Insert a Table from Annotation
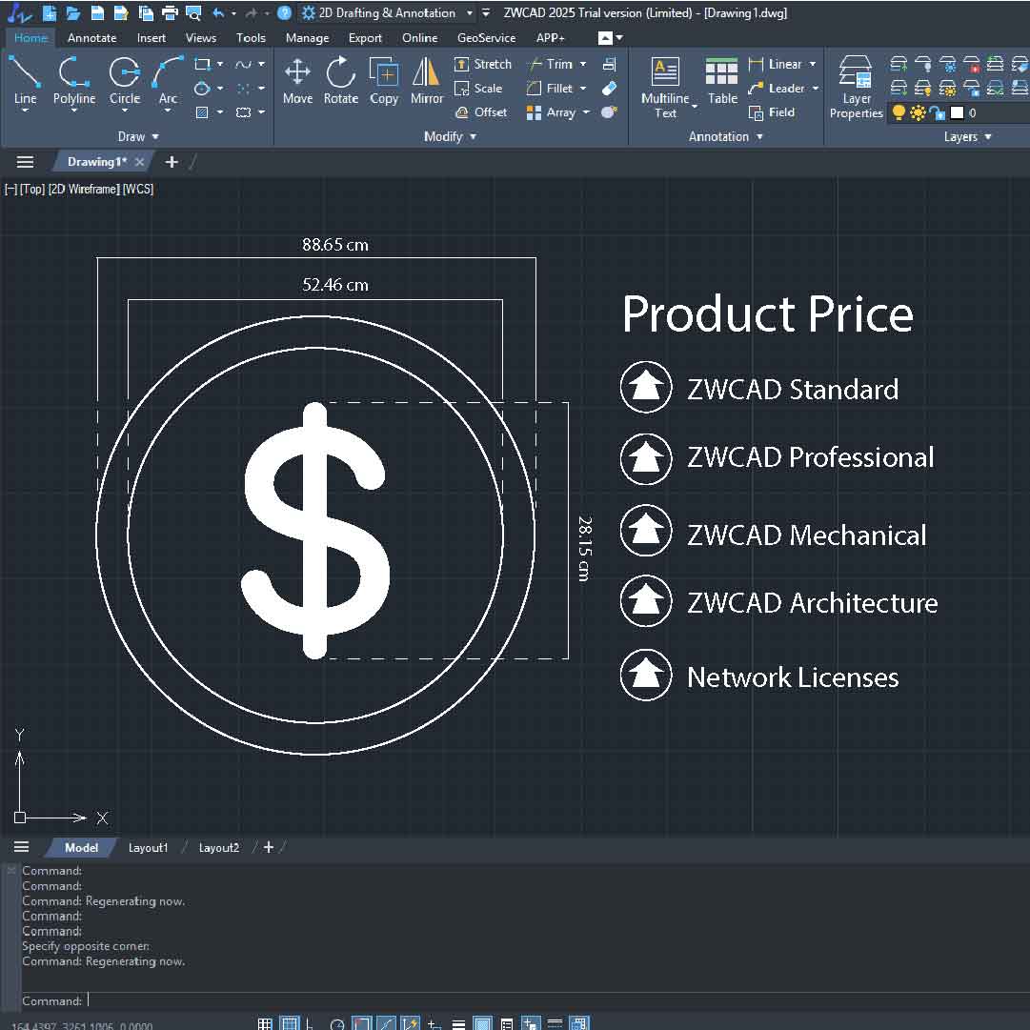Image resolution: width=1030 pixels, height=1030 pixels. pos(722,80)
